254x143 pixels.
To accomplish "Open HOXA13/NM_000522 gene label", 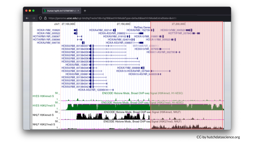I will pyautogui.click(x=173, y=30).
